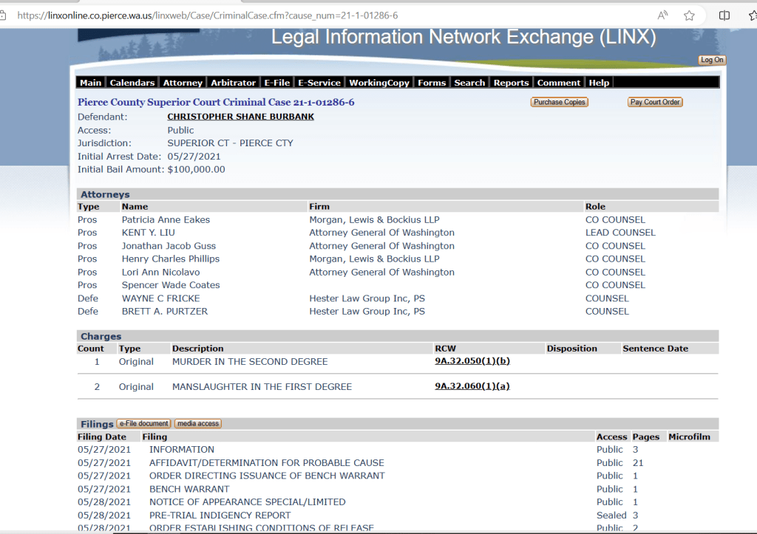Add this page to favorites with star icon
Viewport: 757px width, 534px height.
pyautogui.click(x=689, y=16)
